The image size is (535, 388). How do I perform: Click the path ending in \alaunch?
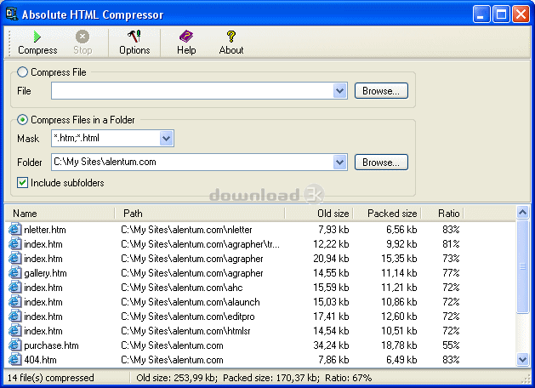[190, 302]
